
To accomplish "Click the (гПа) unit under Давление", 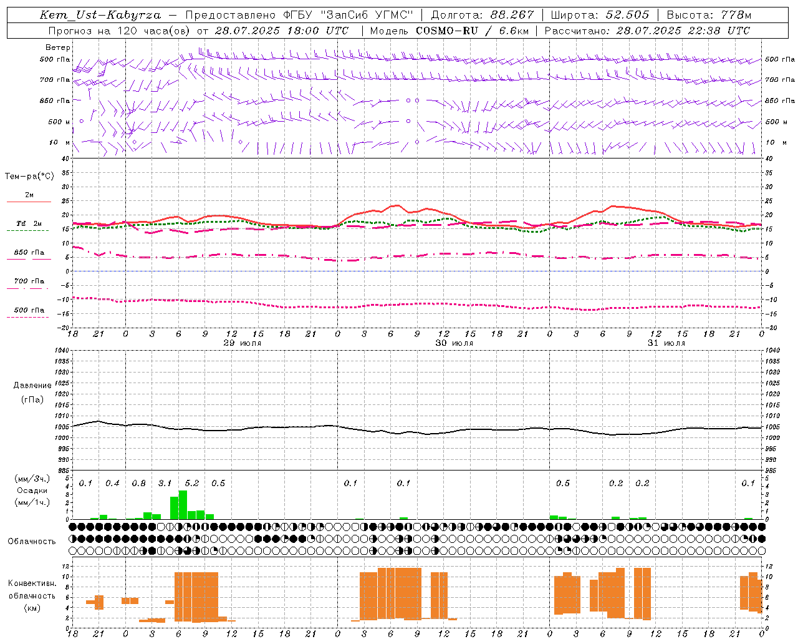I will click(x=32, y=400).
